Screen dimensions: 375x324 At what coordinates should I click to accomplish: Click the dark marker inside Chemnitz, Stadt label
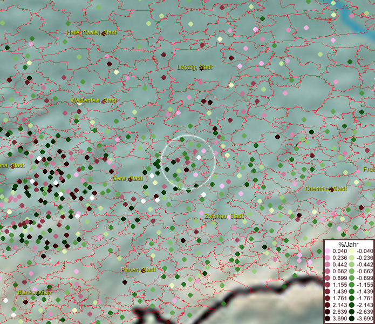click(331, 190)
